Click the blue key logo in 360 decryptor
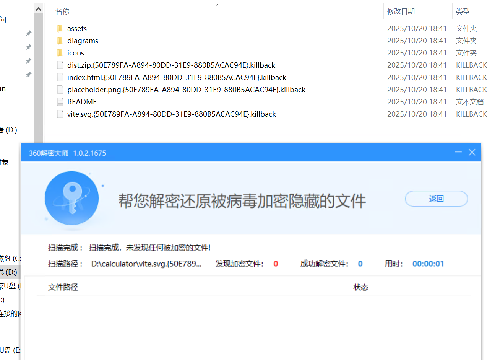This screenshot has width=487, height=360. (71, 198)
